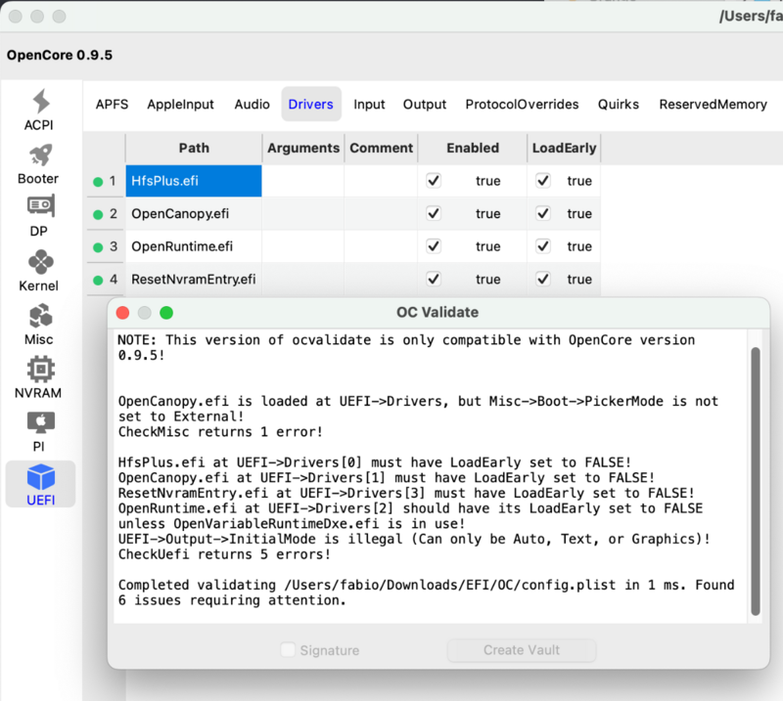Image resolution: width=783 pixels, height=701 pixels.
Task: Click the Create Vault button
Action: [522, 650]
